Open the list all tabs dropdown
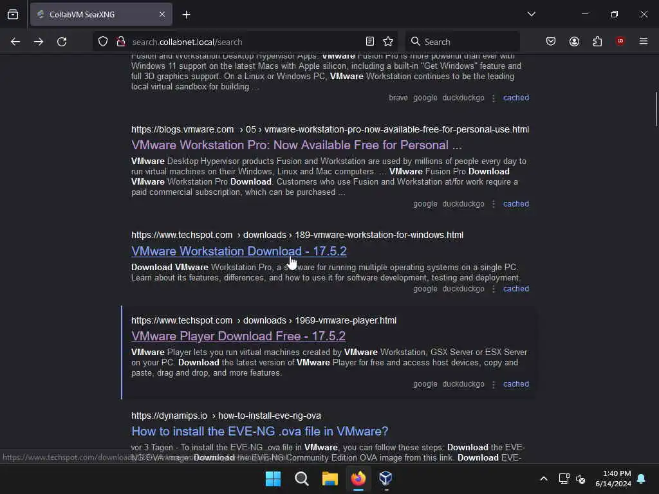659x494 pixels. coord(531,14)
